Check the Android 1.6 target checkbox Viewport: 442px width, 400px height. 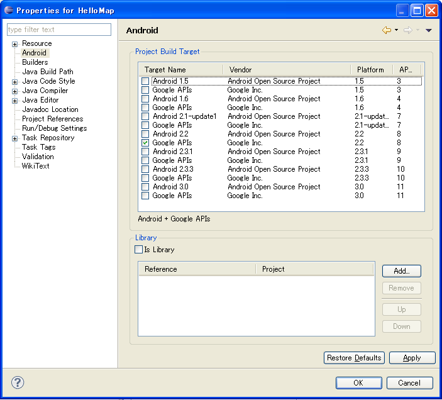tap(145, 99)
